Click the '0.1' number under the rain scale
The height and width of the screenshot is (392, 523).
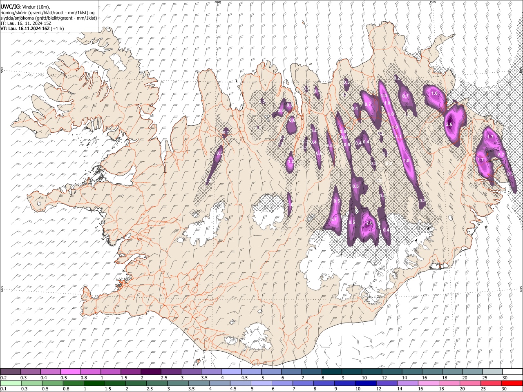[x=4, y=389]
